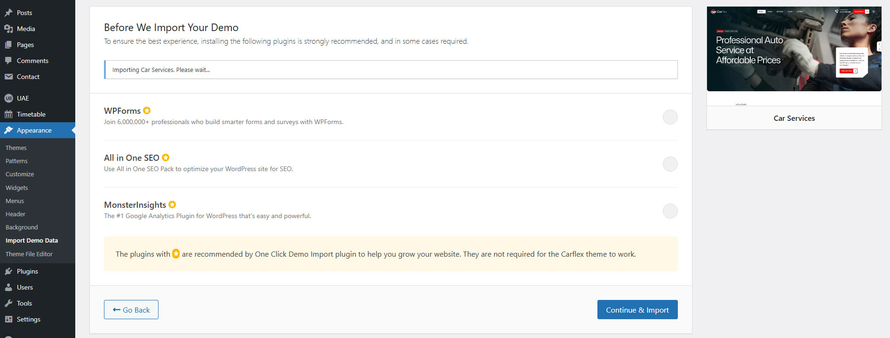Click the Posts pin icon

pyautogui.click(x=8, y=13)
